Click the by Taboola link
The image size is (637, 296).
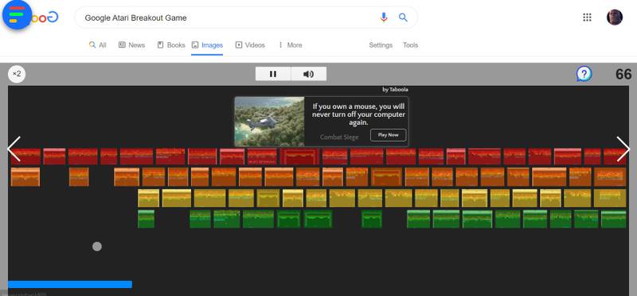click(x=395, y=90)
